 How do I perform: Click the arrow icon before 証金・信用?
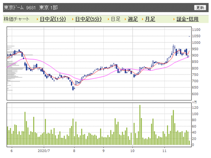pyautogui.click(x=174, y=19)
